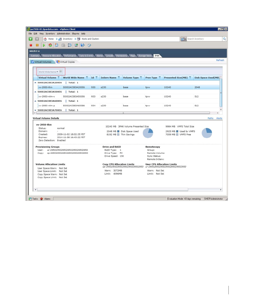Image resolution: width=254 pixels, height=305 pixels.
Task: Click the grey Forward navigation arrow
Action: 37,39
